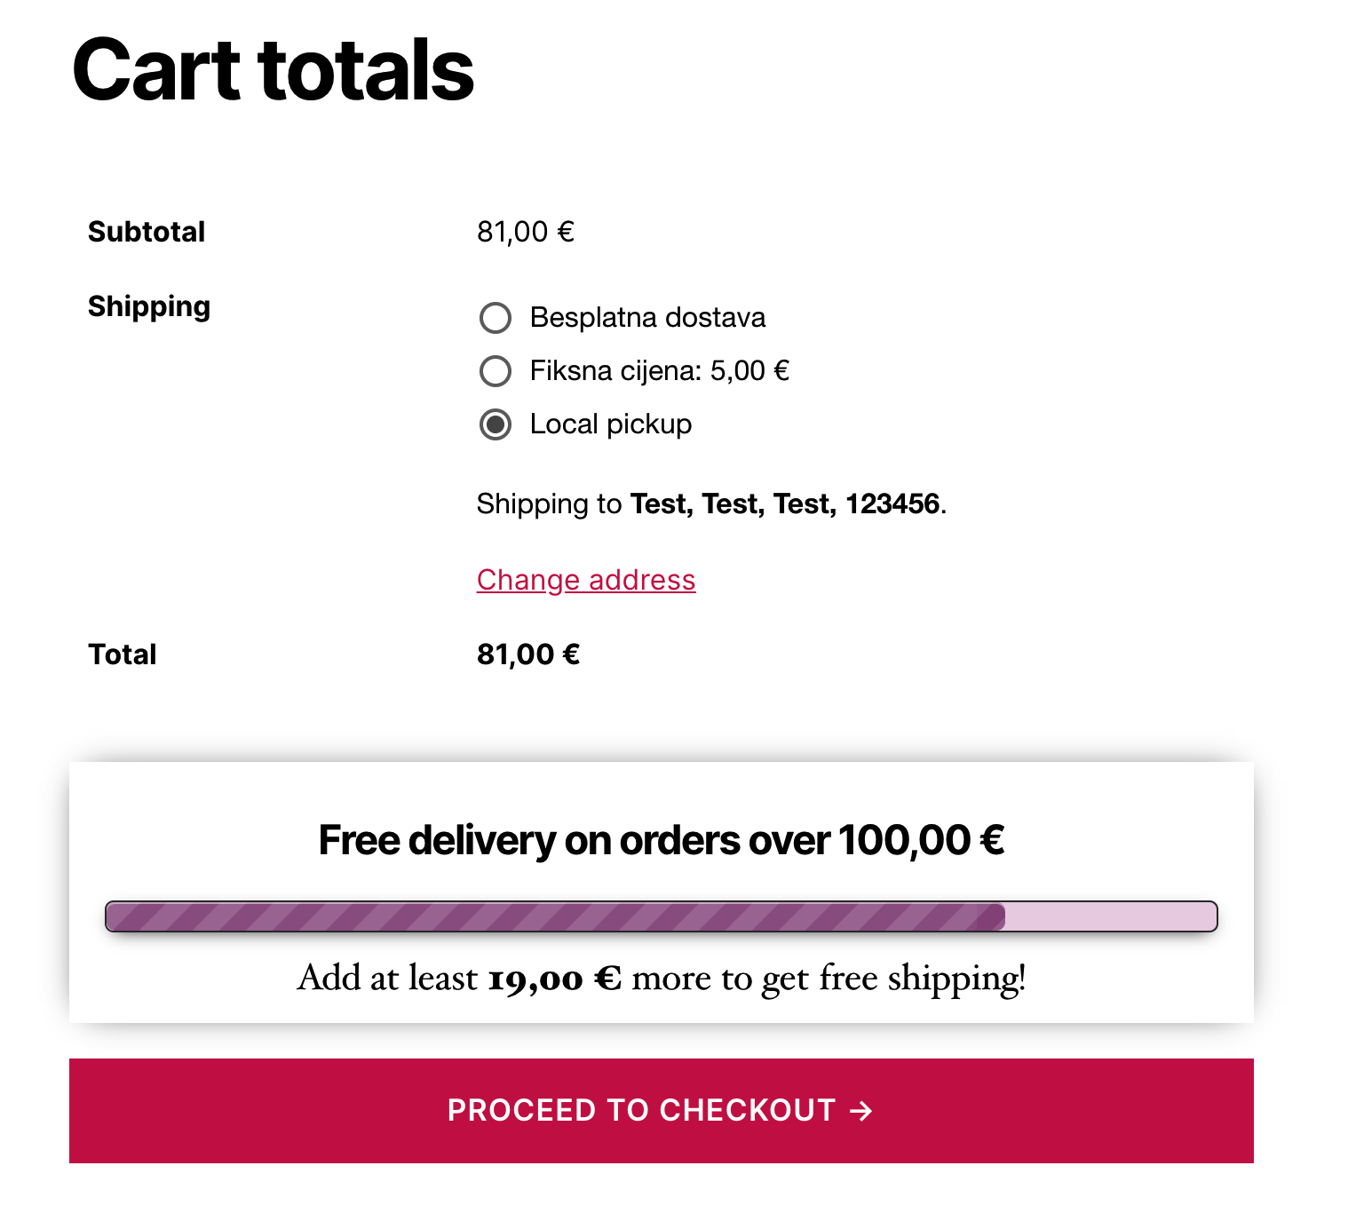
Task: Choose the Fiksna cijena shipping radio button
Action: tap(496, 371)
